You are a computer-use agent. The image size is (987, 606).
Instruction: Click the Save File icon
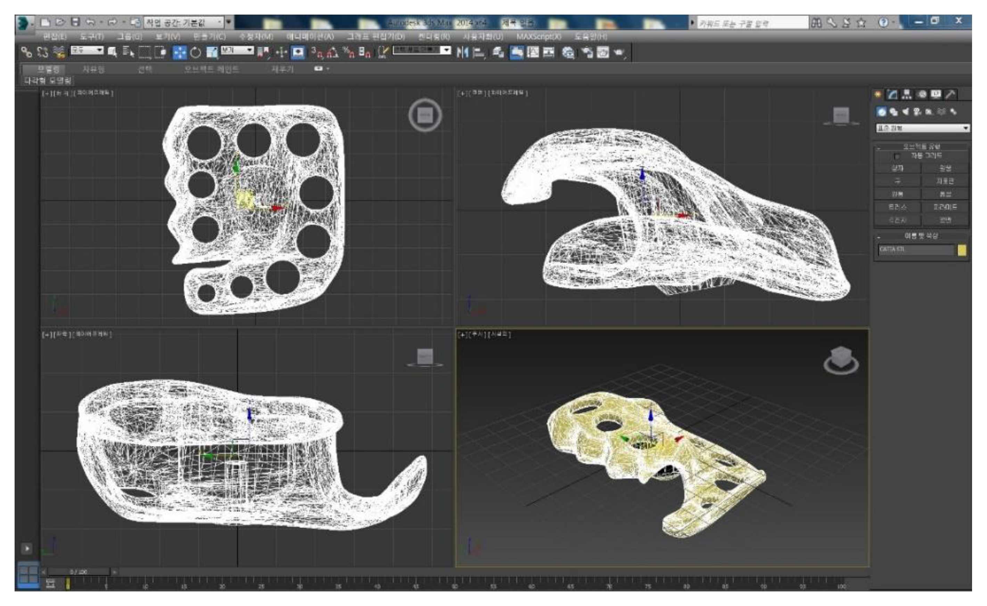click(x=75, y=22)
